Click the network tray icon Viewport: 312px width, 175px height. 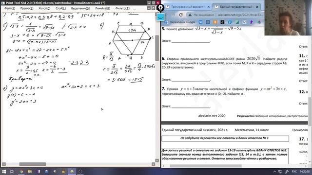click(280, 172)
